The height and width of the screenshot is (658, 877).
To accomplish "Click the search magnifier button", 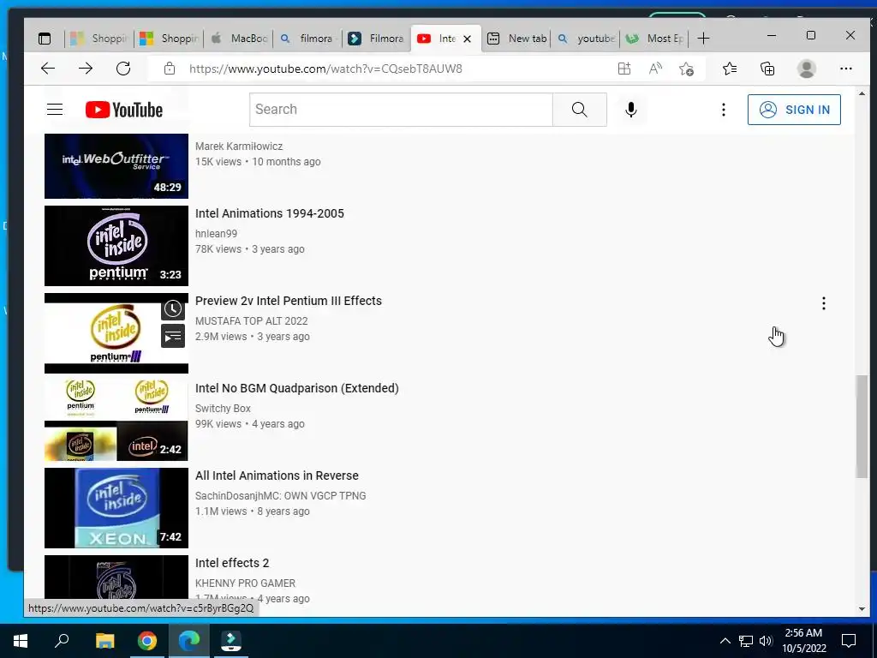I will point(580,110).
